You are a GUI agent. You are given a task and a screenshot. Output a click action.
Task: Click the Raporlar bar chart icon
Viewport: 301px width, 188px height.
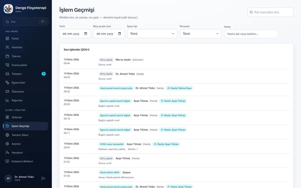(x=7, y=100)
